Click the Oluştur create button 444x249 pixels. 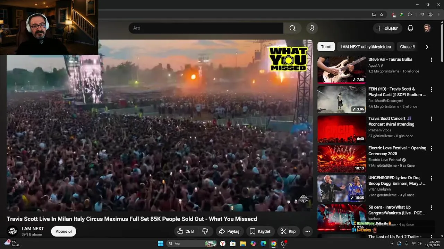pyautogui.click(x=387, y=28)
